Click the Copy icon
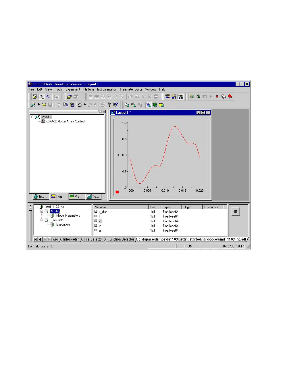Viewport: 308px width, 373px height. click(65, 105)
